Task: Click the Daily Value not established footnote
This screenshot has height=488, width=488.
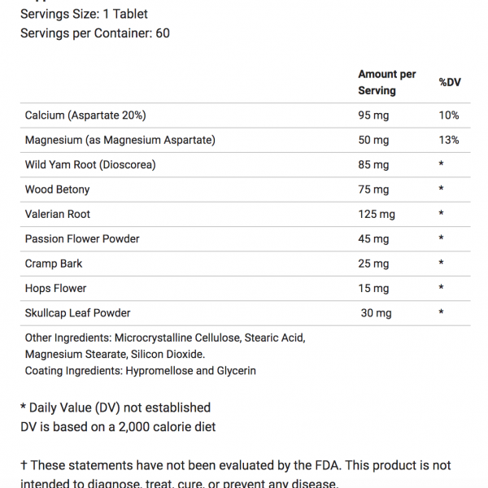Action: point(115,407)
